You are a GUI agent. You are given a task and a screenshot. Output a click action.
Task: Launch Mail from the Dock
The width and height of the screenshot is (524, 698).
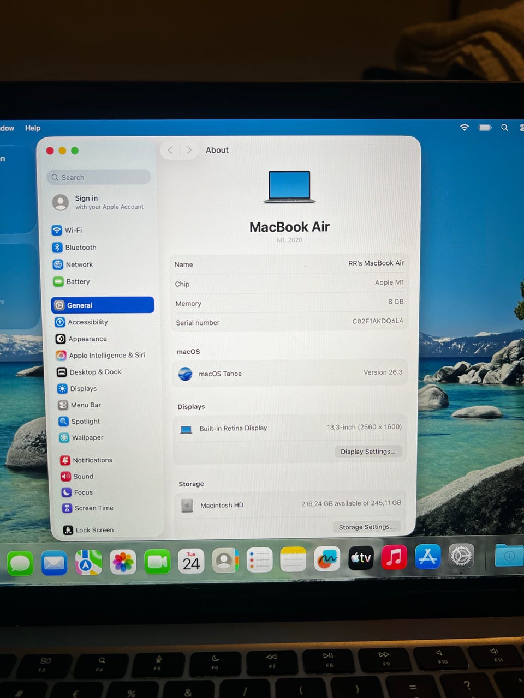[x=54, y=563]
